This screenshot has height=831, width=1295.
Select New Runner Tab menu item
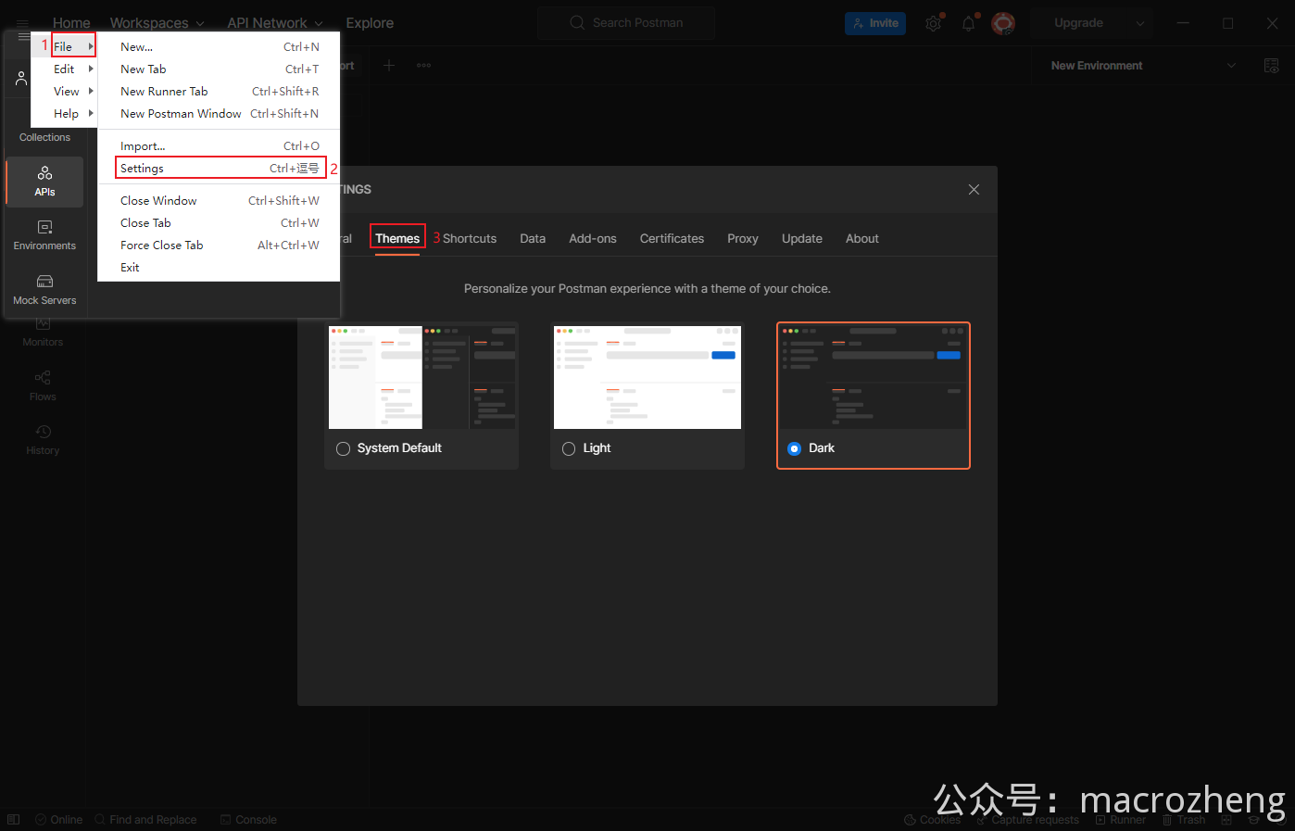pyautogui.click(x=220, y=91)
